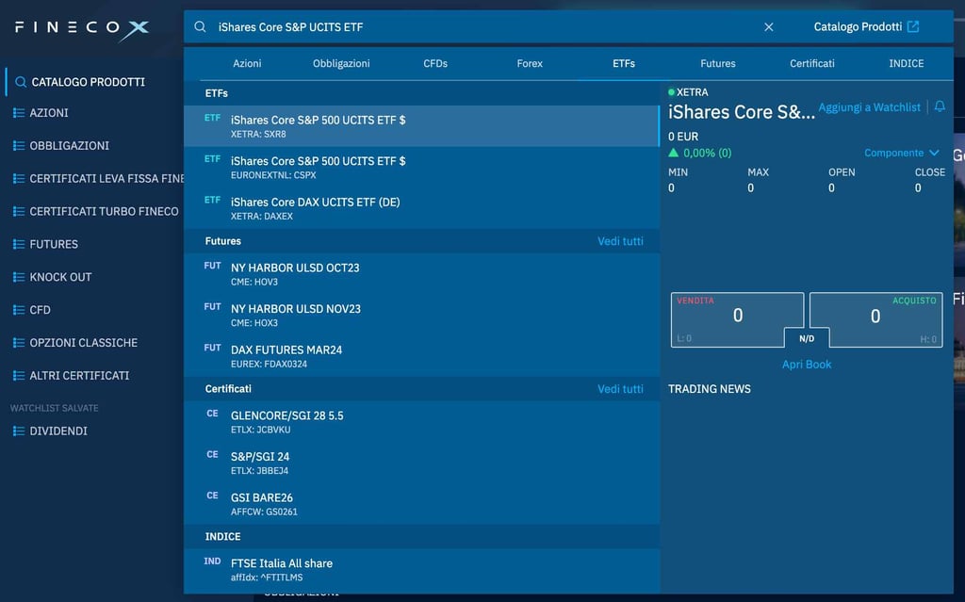Click Aggiungi a Watchlist
Screen dimensions: 965x602
click(x=869, y=107)
